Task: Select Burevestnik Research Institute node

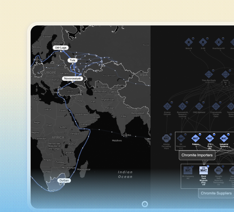Action: (x=182, y=106)
